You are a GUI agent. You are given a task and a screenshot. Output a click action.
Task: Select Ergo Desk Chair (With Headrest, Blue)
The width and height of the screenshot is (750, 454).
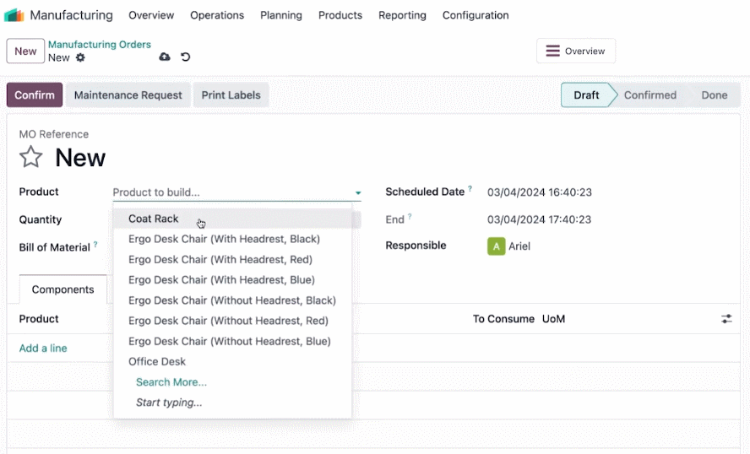coord(232,280)
